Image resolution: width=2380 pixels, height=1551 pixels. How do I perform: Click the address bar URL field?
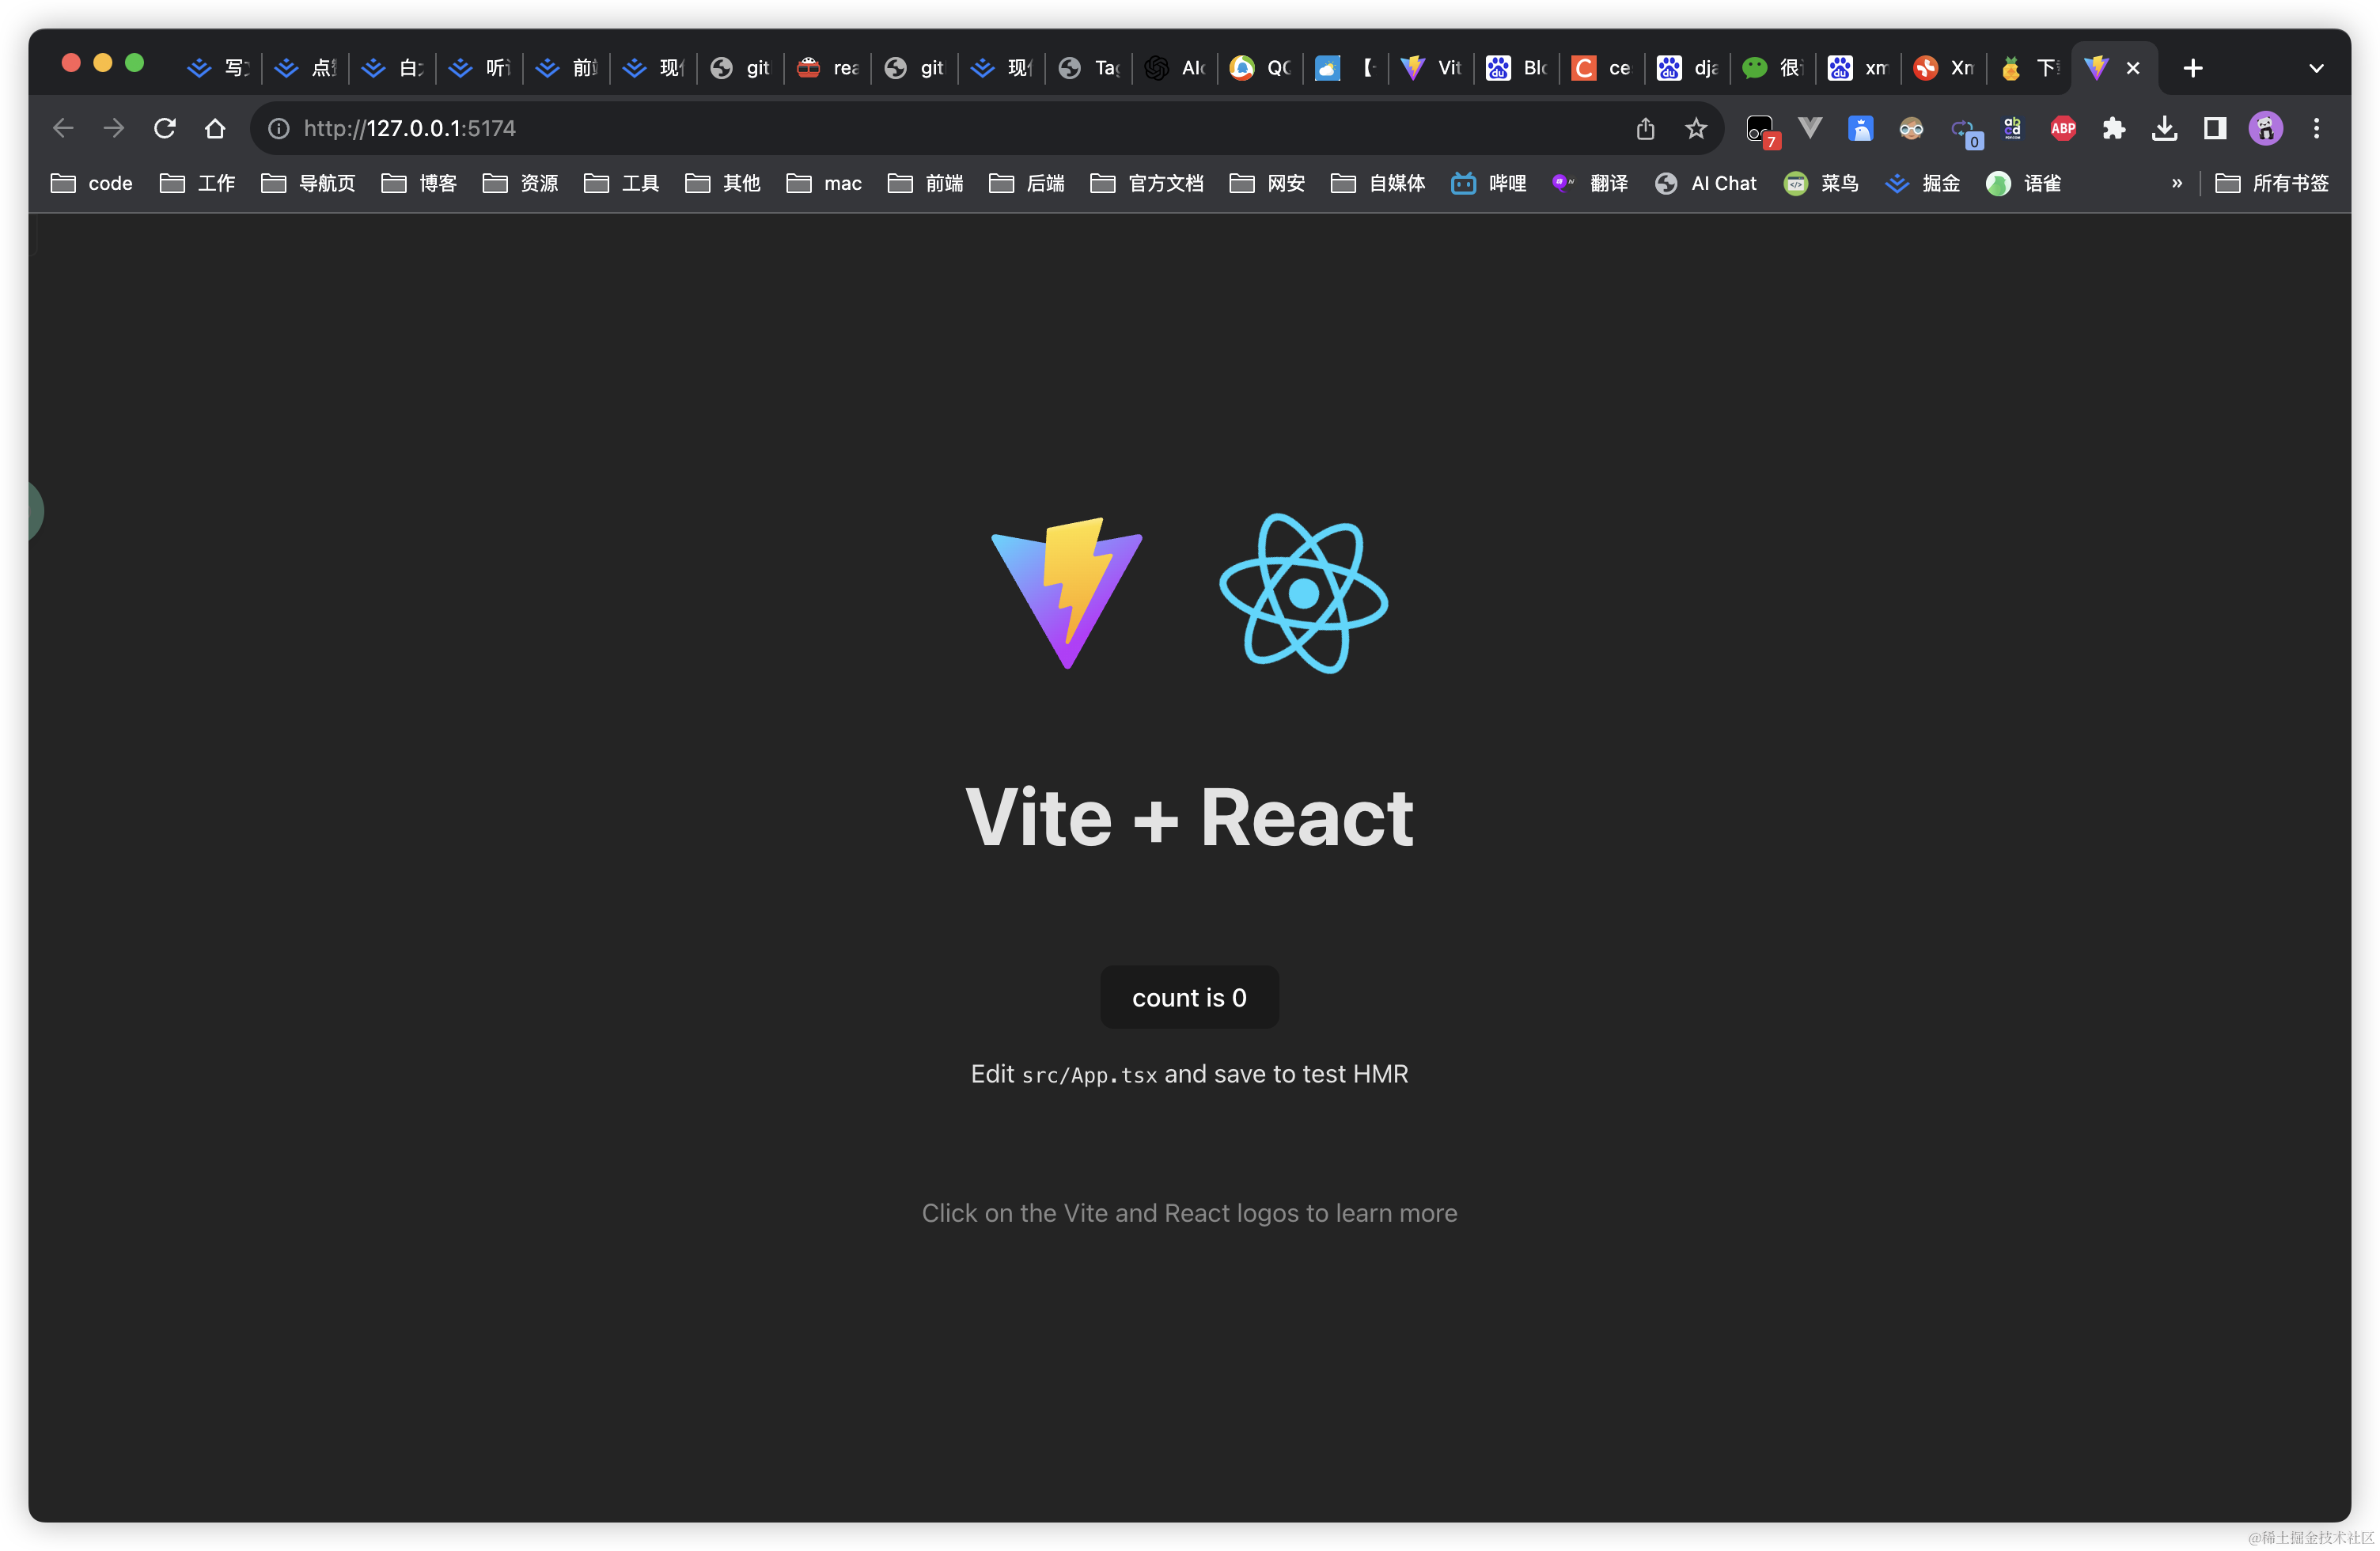(900, 128)
